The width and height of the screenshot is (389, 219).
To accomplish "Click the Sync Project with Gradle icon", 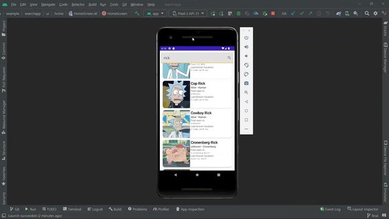I will [339, 13].
